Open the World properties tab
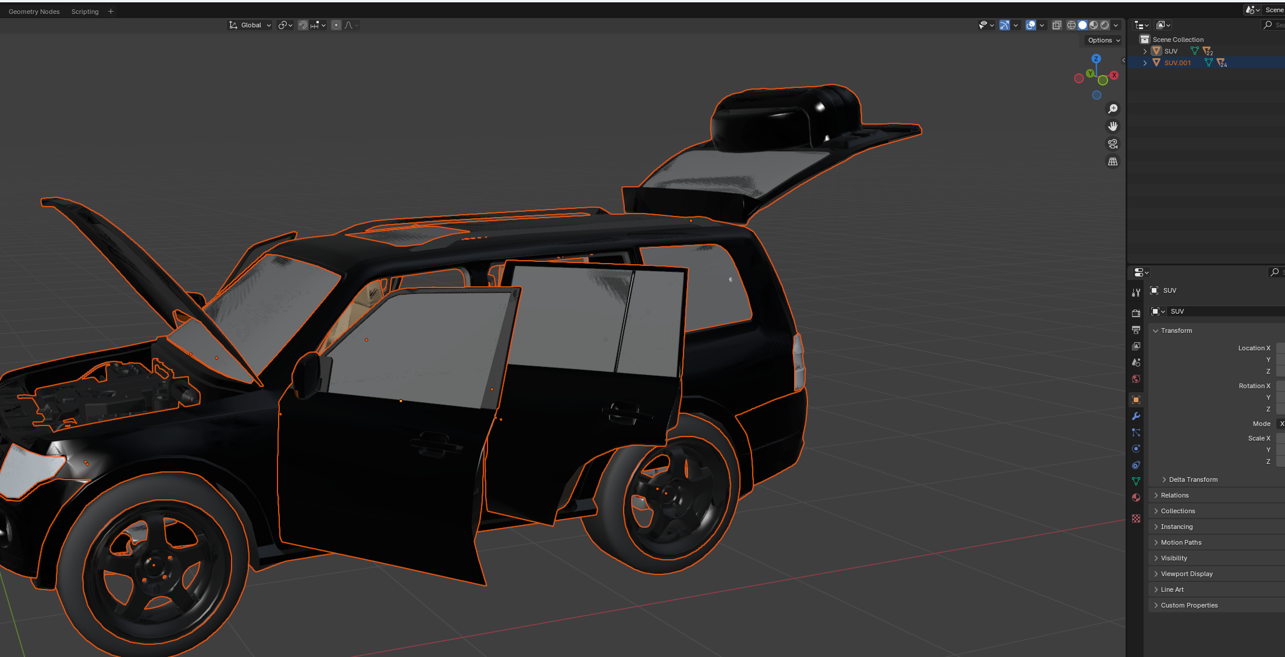The width and height of the screenshot is (1285, 657). coord(1136,379)
